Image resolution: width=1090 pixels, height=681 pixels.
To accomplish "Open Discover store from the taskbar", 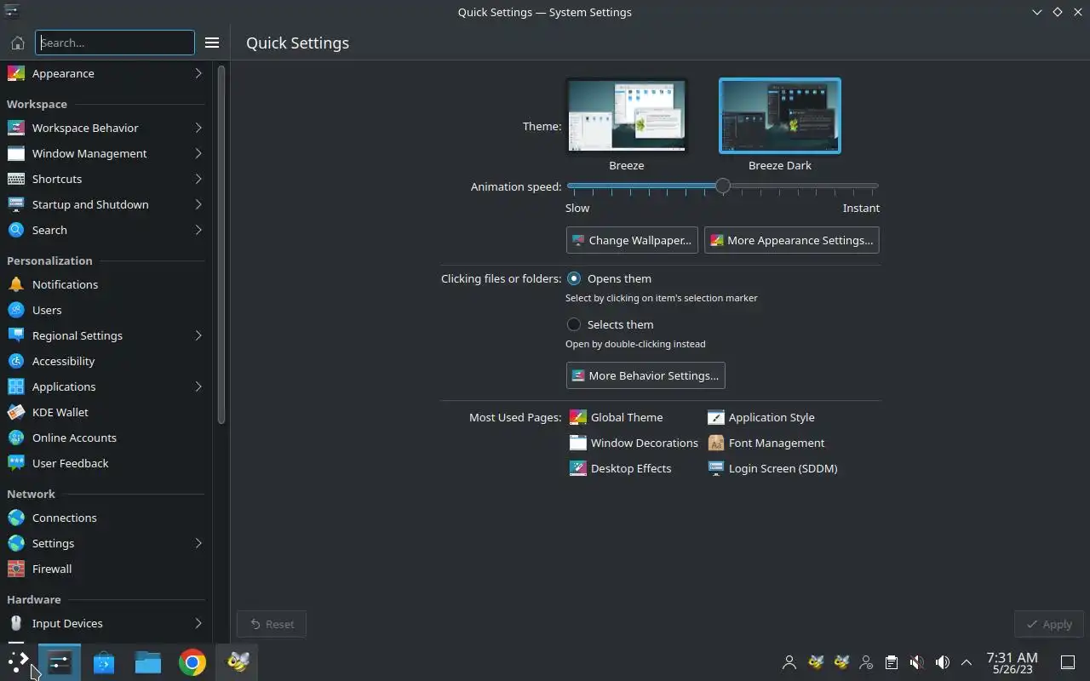I will [104, 662].
